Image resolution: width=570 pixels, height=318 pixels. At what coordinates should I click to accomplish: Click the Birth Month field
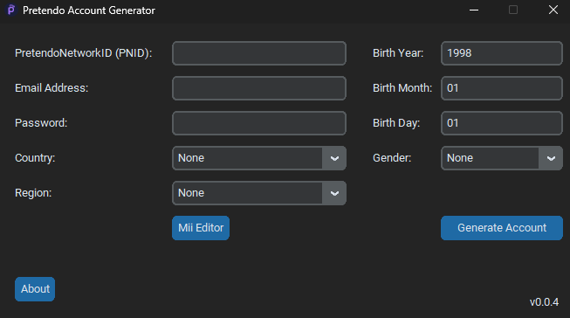(x=502, y=88)
